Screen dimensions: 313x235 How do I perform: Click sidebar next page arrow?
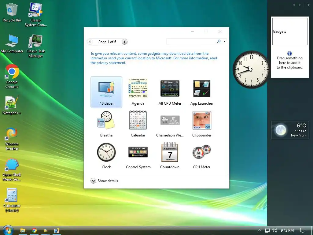click(x=300, y=5)
